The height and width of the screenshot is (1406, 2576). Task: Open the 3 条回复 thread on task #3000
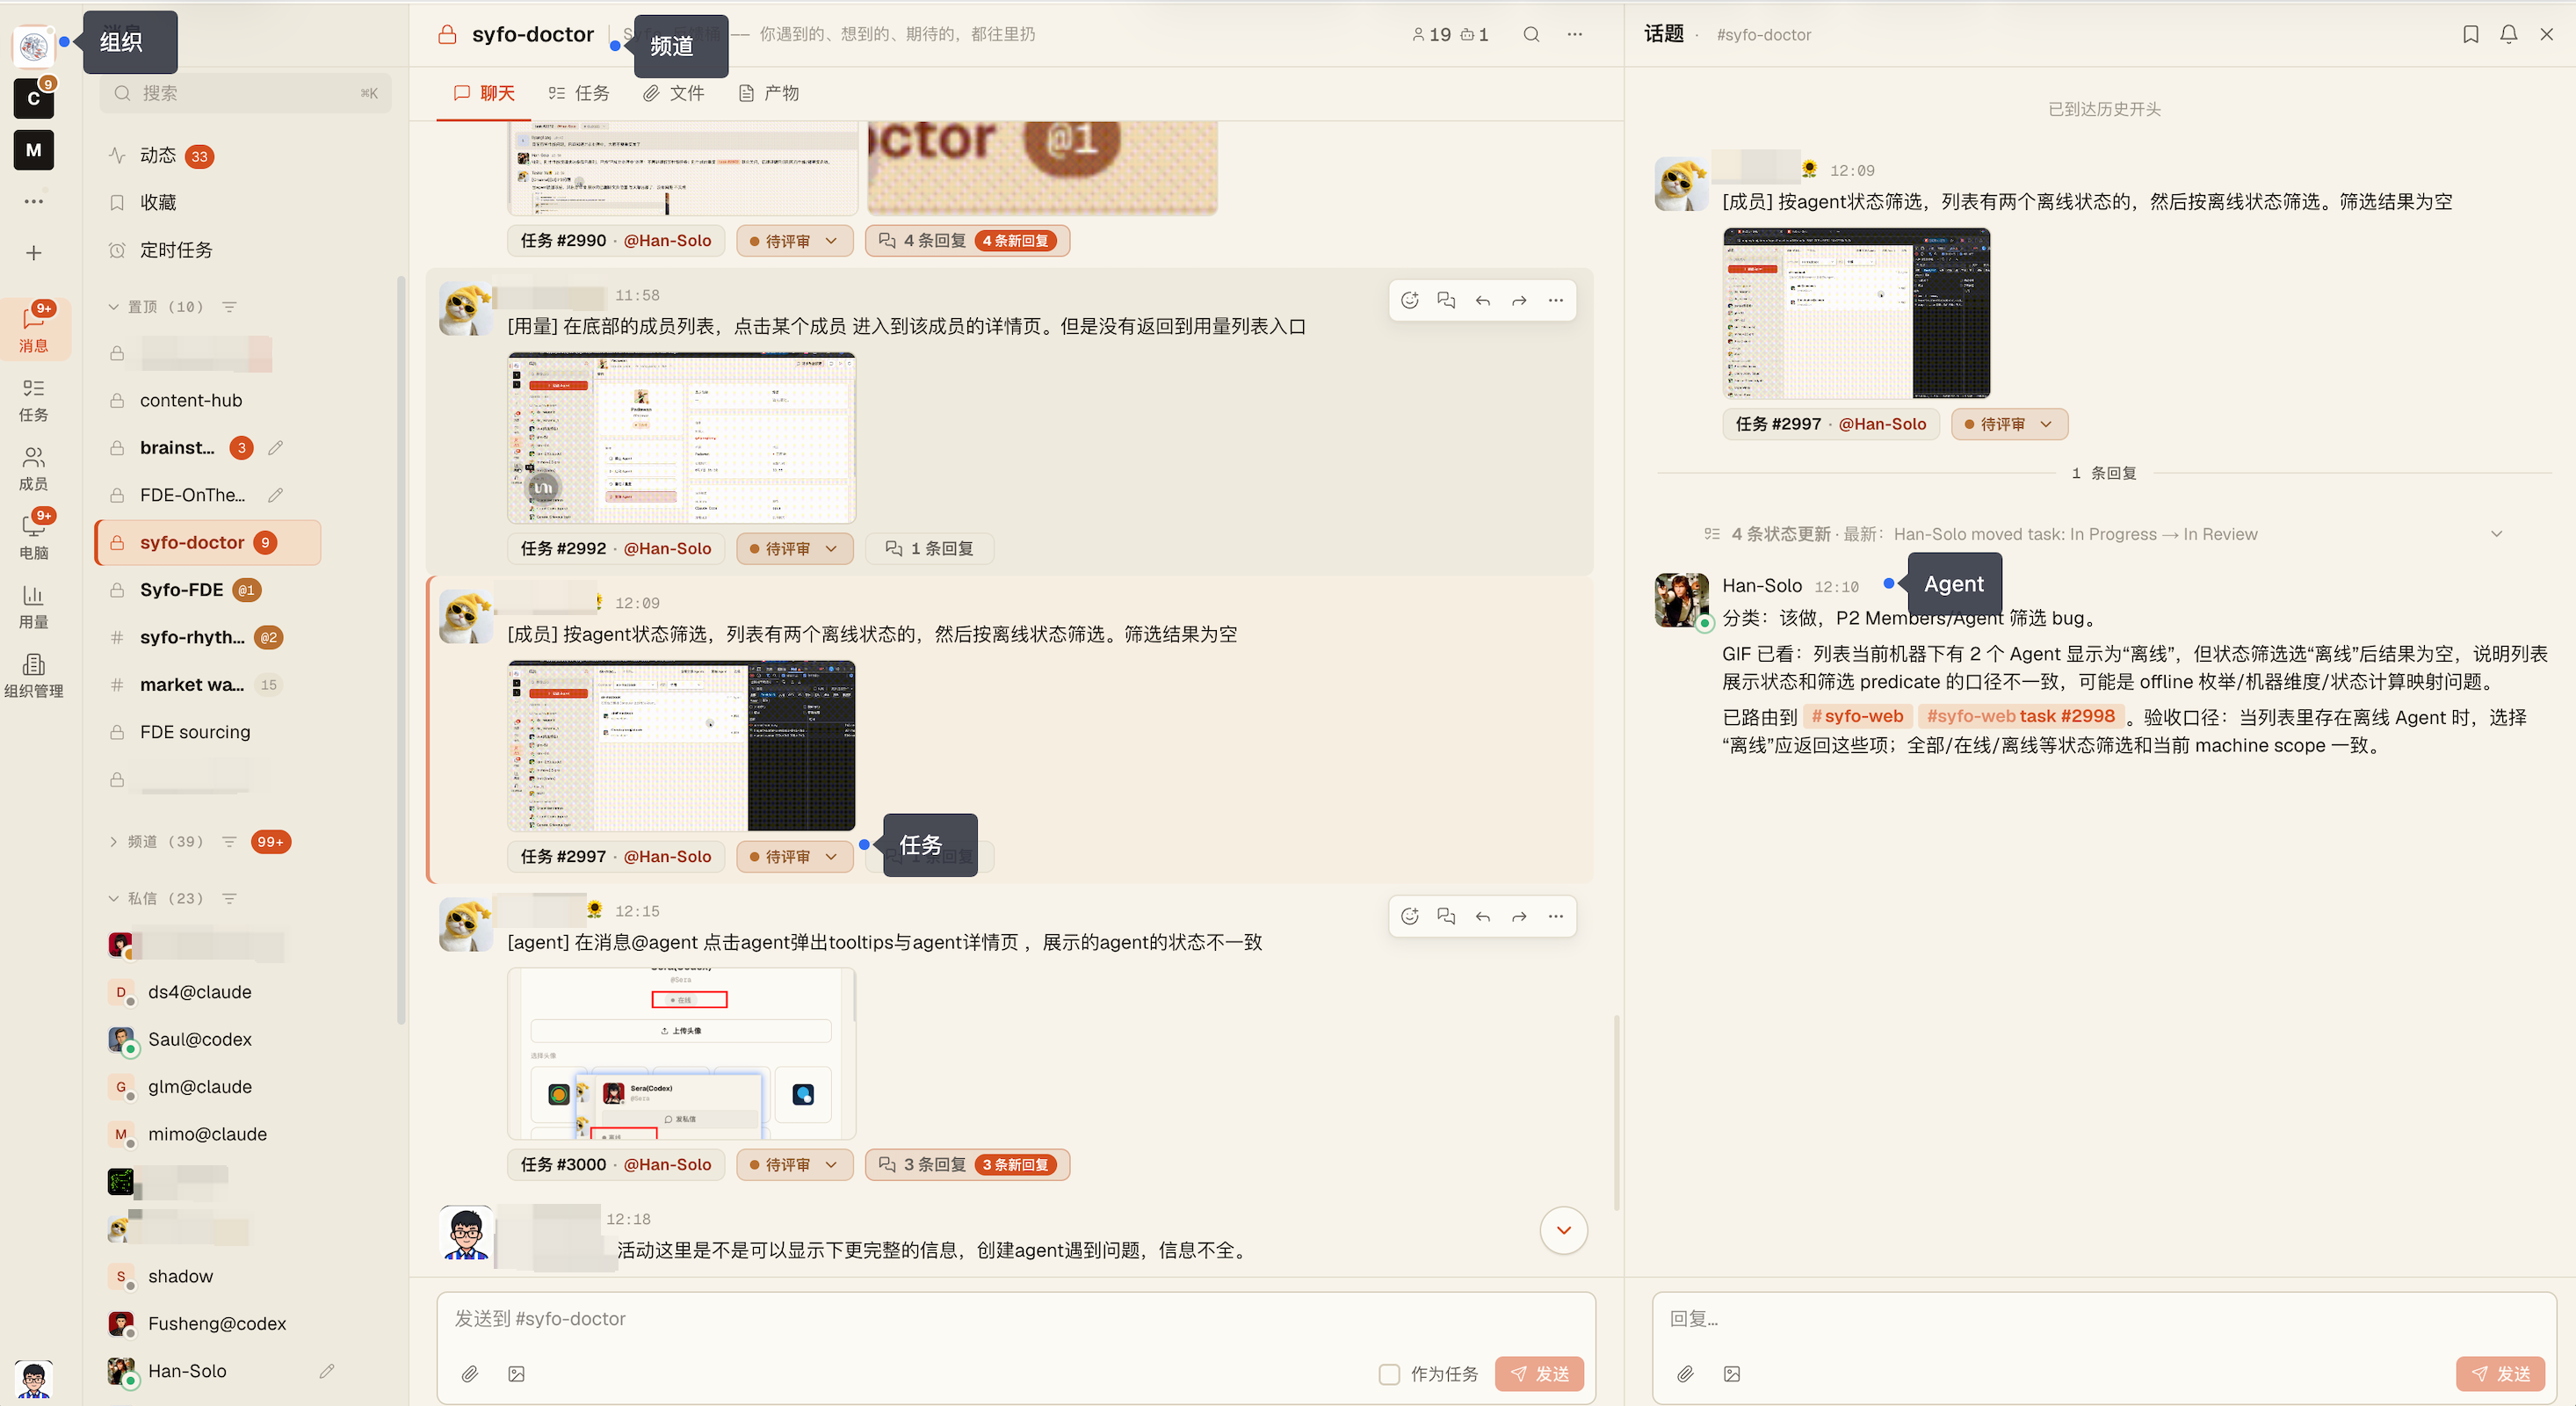(967, 1165)
